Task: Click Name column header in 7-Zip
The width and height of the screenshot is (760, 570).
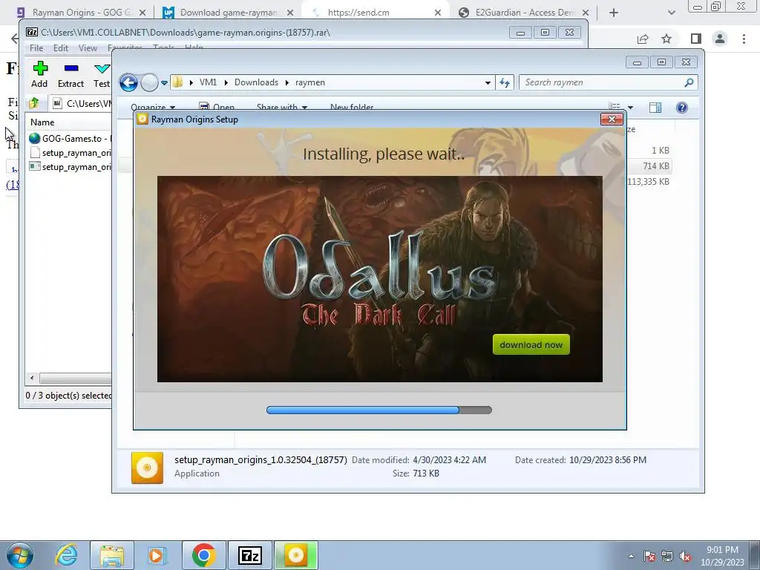Action: (42, 122)
